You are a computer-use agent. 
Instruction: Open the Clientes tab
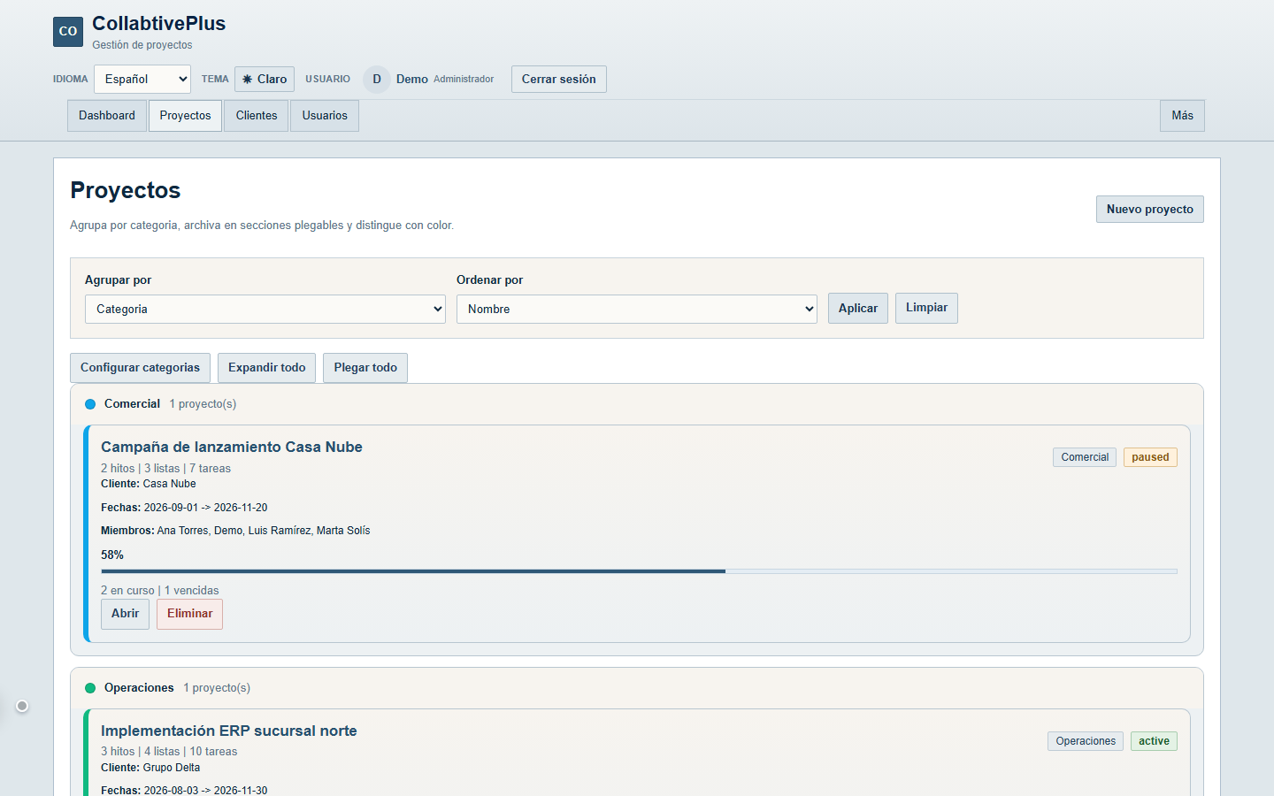(257, 116)
